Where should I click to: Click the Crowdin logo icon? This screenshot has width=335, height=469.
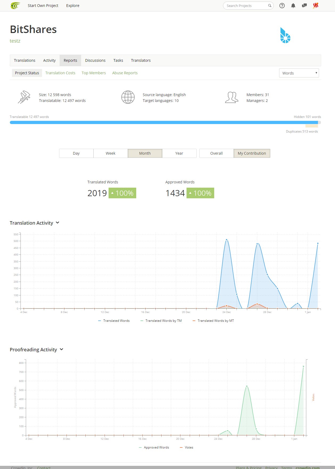(15, 6)
